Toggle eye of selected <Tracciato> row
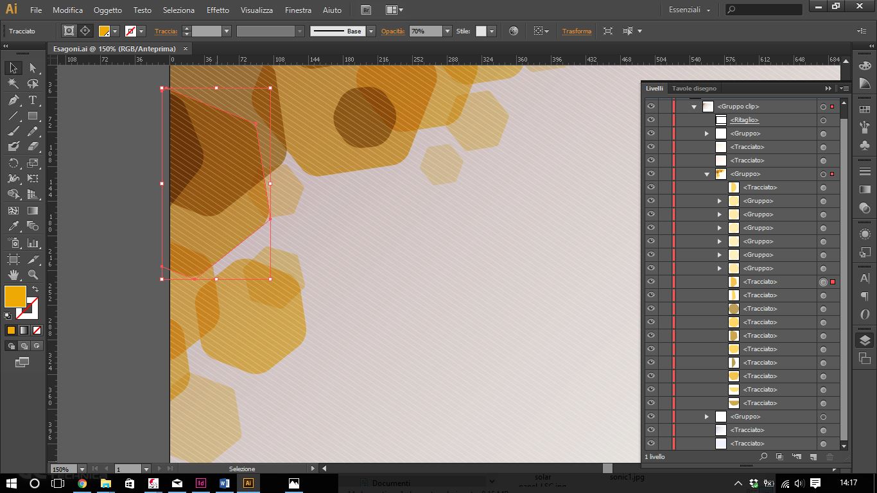 coord(651,282)
